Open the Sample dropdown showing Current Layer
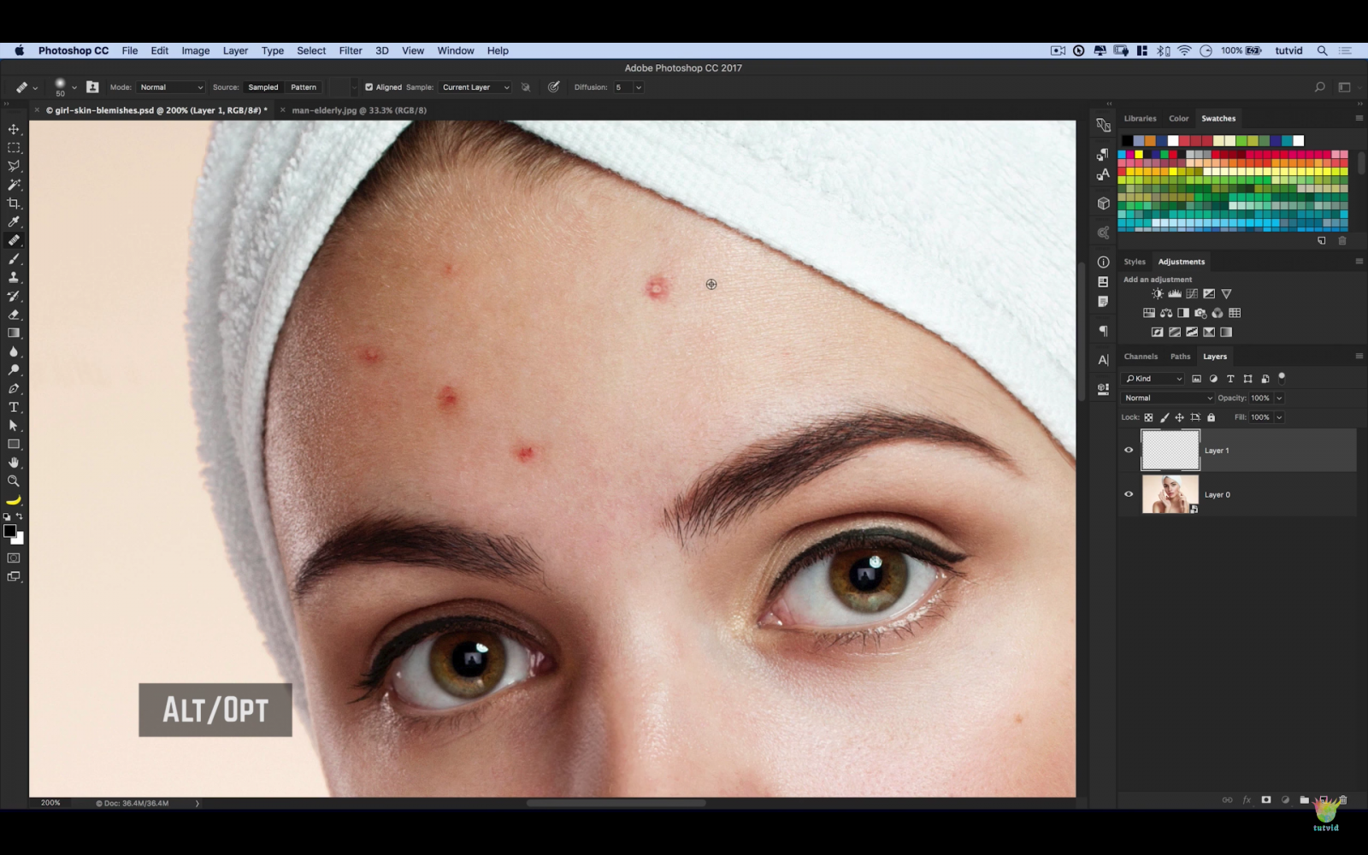This screenshot has width=1368, height=855. coord(475,86)
